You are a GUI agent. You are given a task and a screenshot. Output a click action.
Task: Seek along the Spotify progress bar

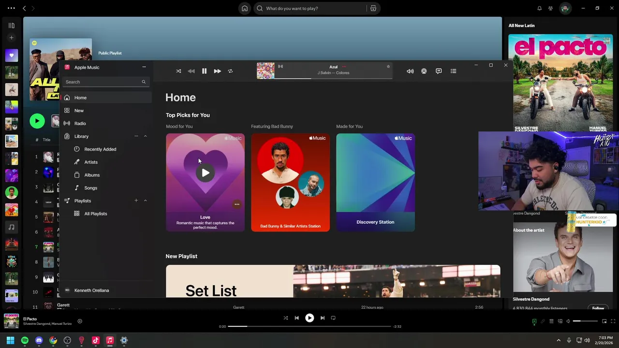coord(309,326)
